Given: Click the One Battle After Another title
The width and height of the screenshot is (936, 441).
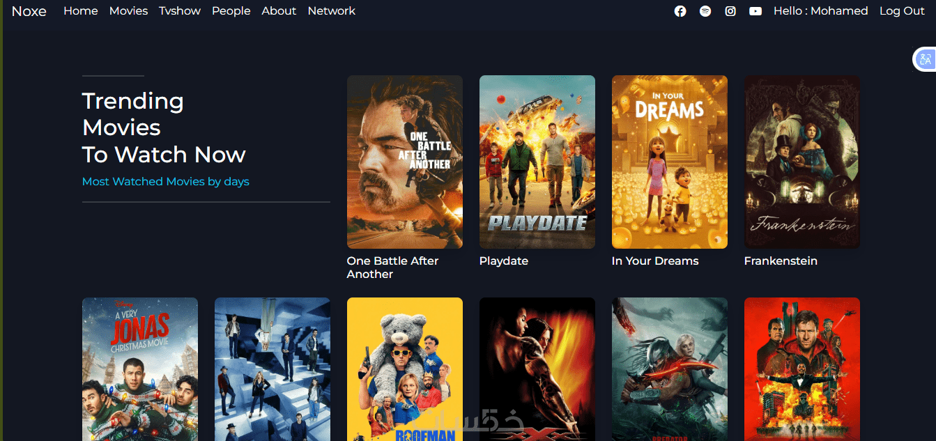Looking at the screenshot, I should click(x=393, y=268).
